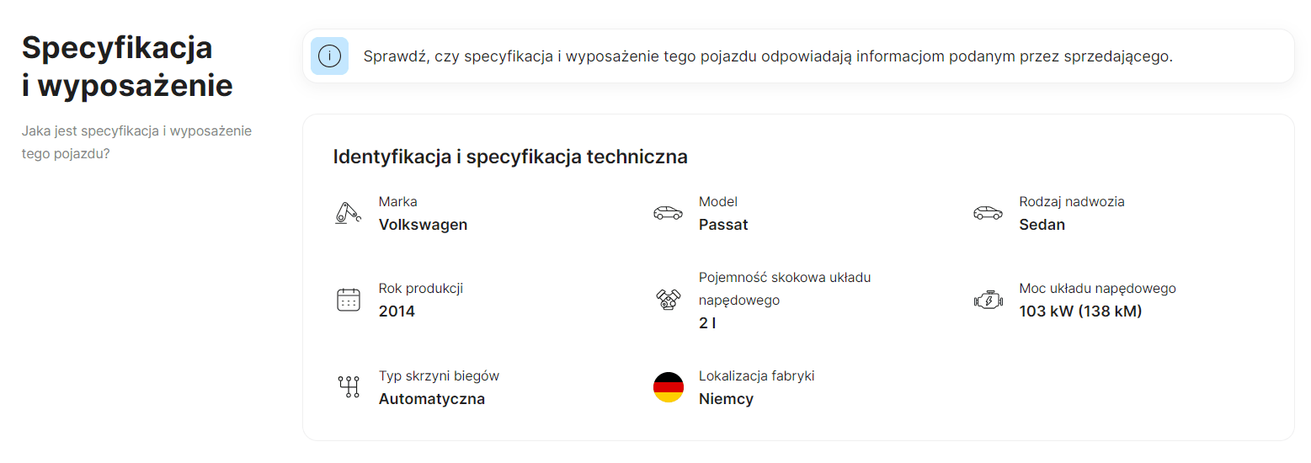Click the Identyfikacja i specyfikacja techniczna title
This screenshot has height=463, width=1311.
pos(510,157)
